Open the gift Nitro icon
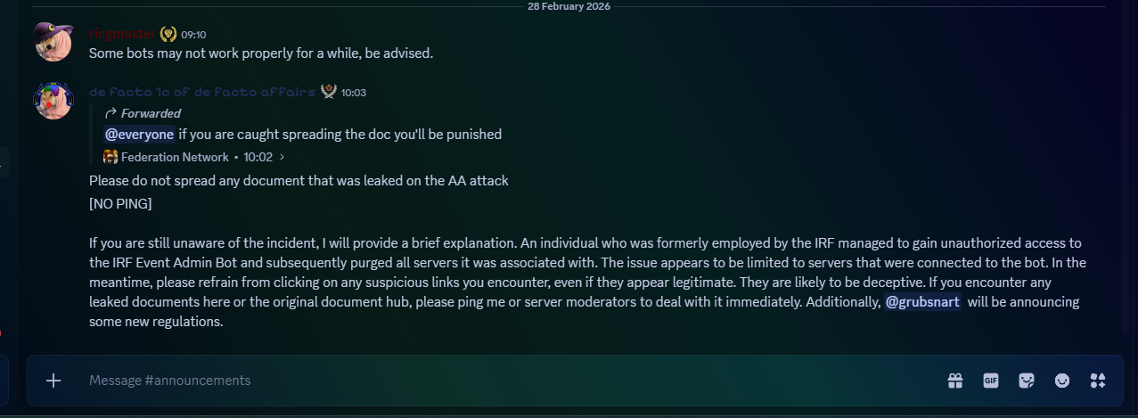Screen dimensions: 1138x418 pyautogui.click(x=954, y=381)
